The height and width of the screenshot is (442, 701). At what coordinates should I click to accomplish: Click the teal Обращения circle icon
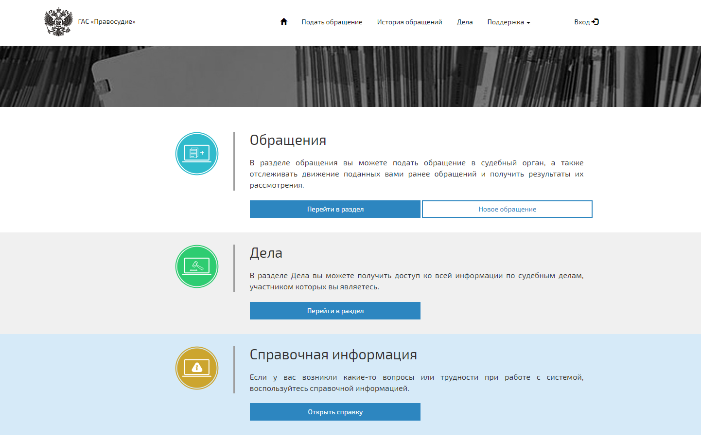197,154
